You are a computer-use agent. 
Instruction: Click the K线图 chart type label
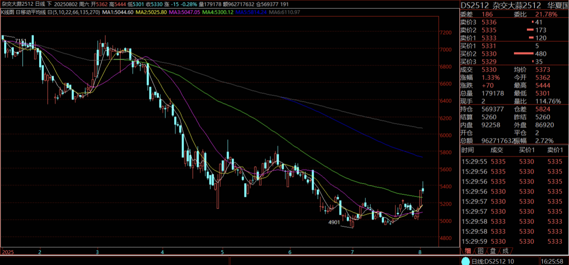click(8, 12)
